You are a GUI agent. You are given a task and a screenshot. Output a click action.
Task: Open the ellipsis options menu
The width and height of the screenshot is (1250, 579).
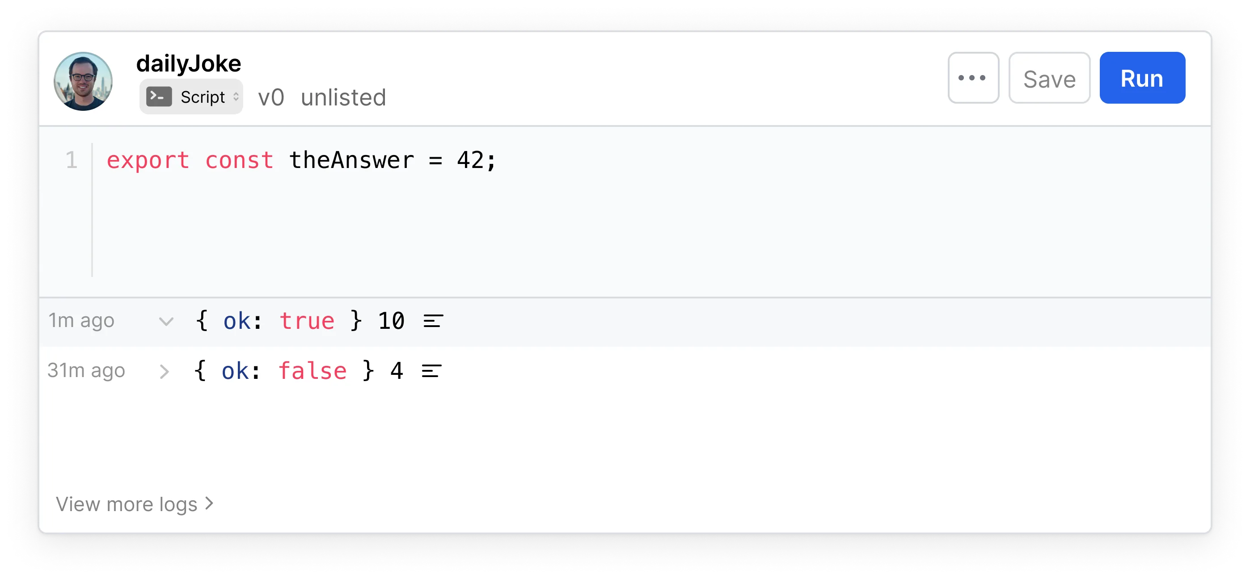tap(973, 78)
